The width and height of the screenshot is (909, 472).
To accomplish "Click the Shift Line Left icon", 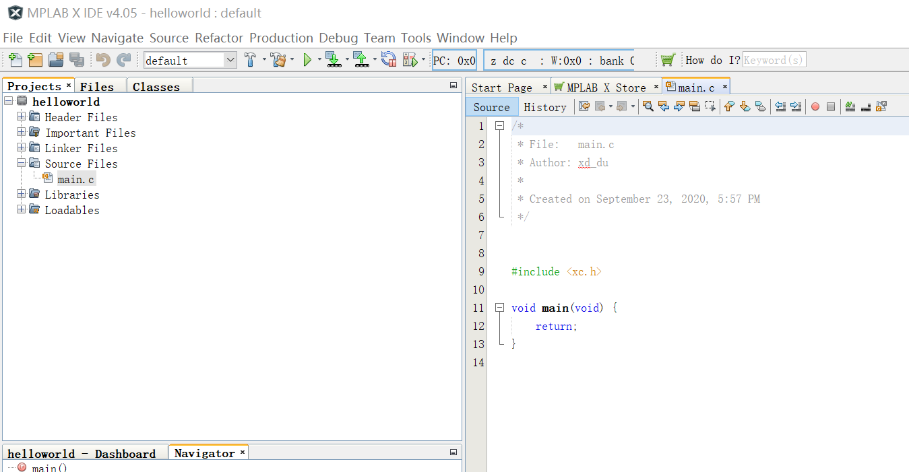I will coord(780,106).
